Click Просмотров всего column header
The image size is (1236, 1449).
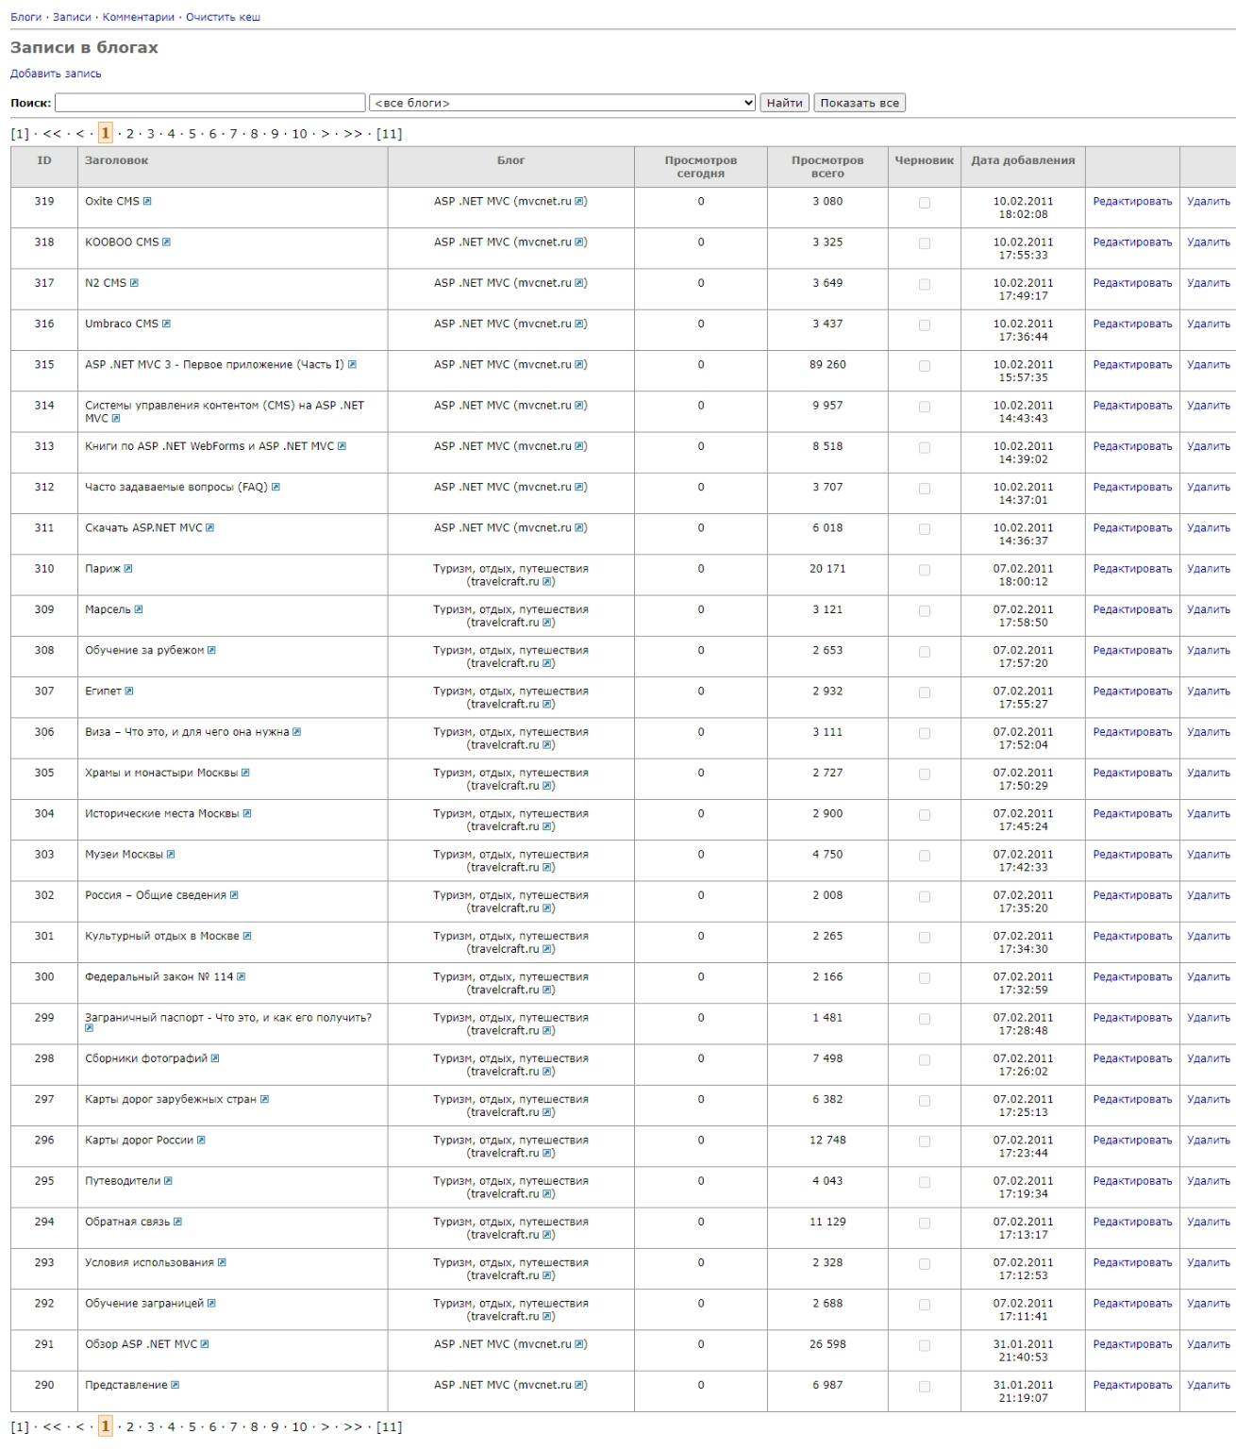(827, 167)
